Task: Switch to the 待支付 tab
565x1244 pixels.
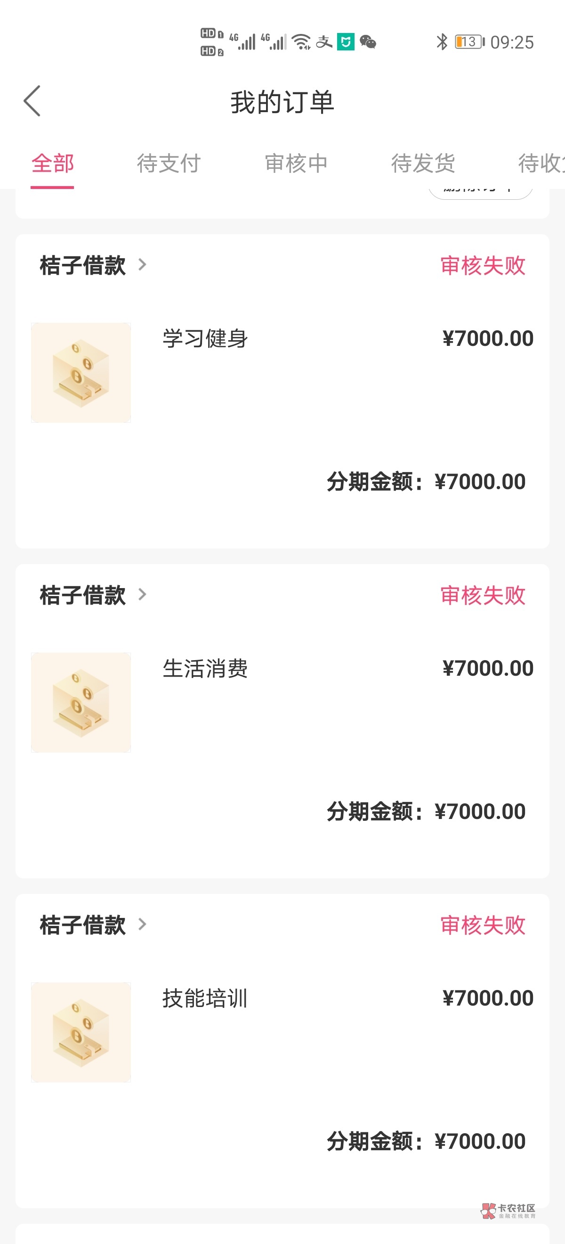Action: (x=169, y=163)
